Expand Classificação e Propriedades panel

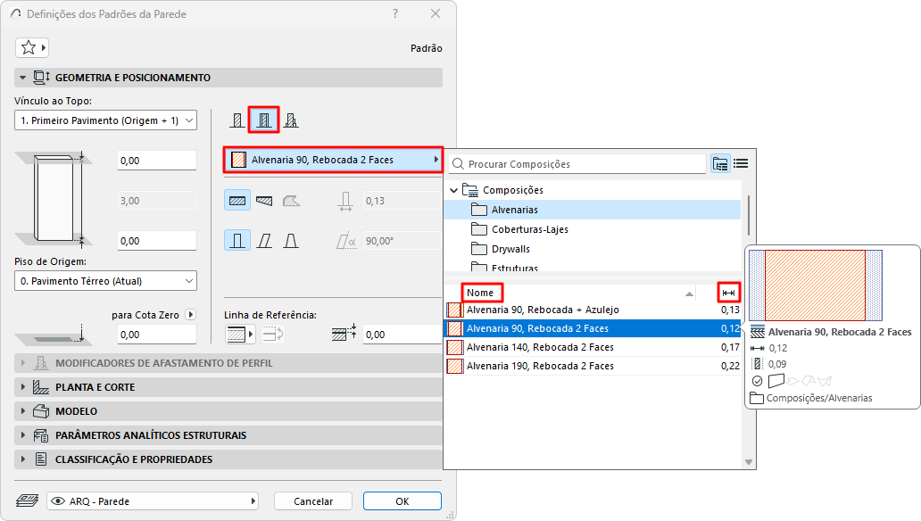23,459
